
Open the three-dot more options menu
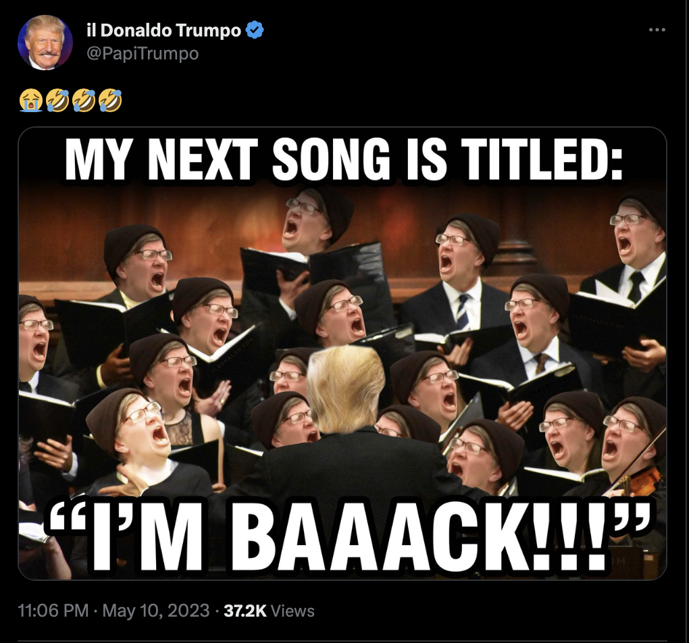[657, 30]
